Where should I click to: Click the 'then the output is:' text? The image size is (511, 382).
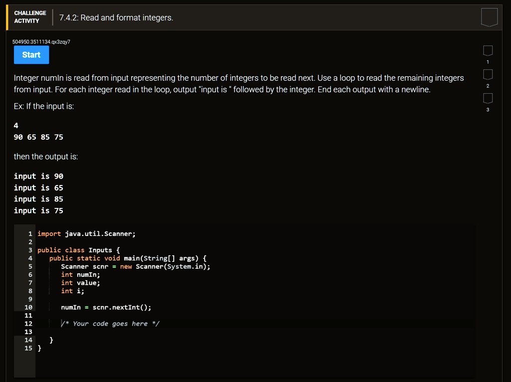point(46,157)
